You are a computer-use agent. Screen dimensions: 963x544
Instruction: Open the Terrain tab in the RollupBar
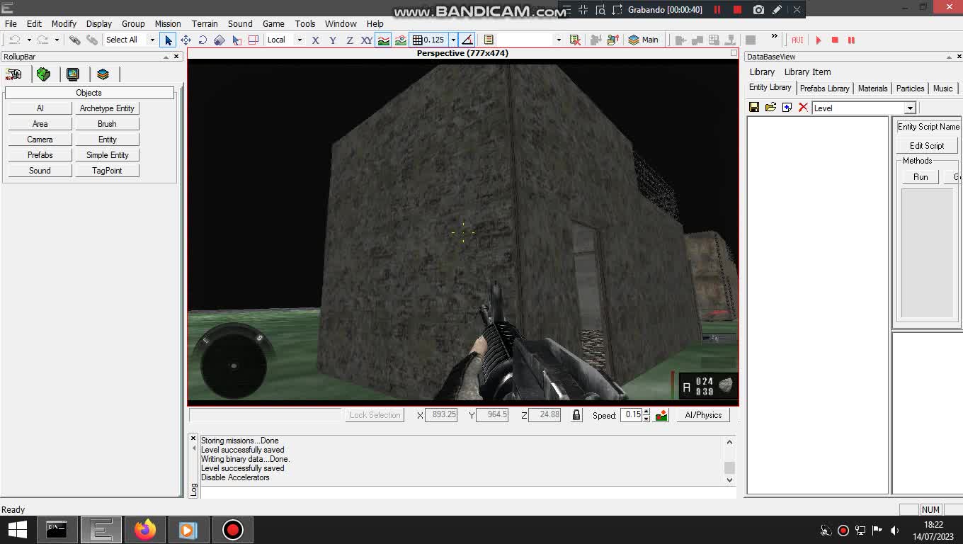point(44,74)
